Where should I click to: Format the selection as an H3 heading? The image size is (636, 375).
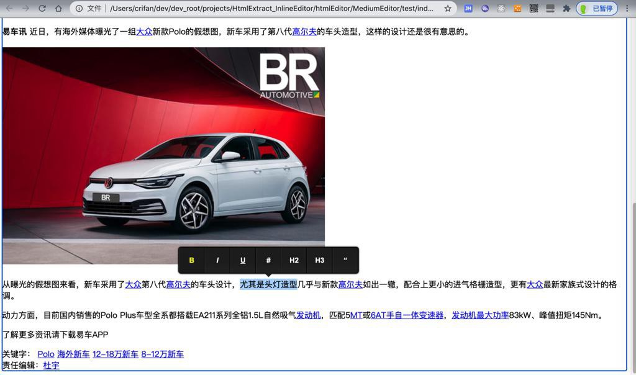pos(320,260)
